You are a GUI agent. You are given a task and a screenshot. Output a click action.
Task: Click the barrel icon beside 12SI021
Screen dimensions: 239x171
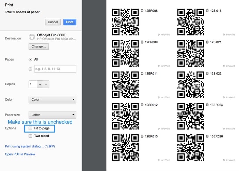(207, 42)
